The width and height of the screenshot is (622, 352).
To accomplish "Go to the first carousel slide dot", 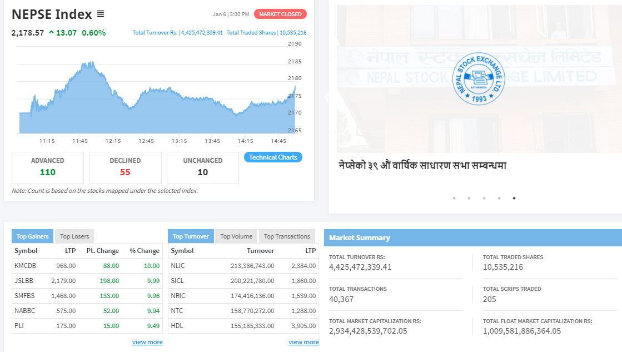I will point(454,198).
